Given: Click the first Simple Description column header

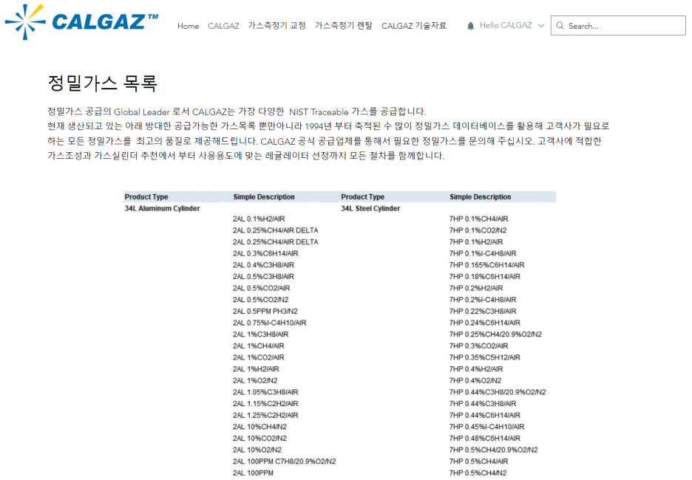Looking at the screenshot, I should (264, 196).
